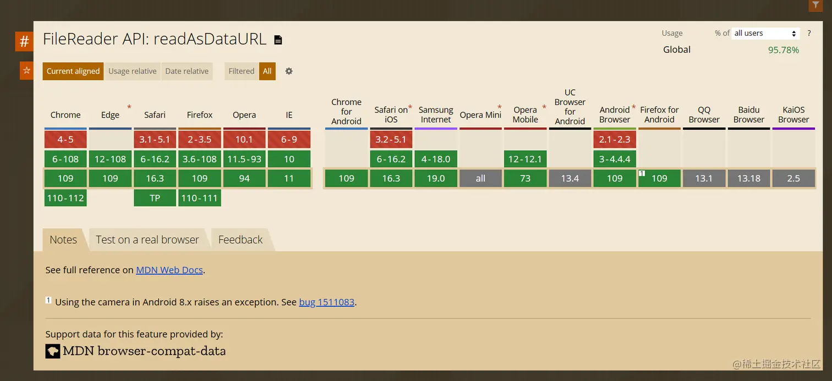Click Chrome 4-5 unsupported cell
The height and width of the screenshot is (381, 832).
click(x=65, y=140)
